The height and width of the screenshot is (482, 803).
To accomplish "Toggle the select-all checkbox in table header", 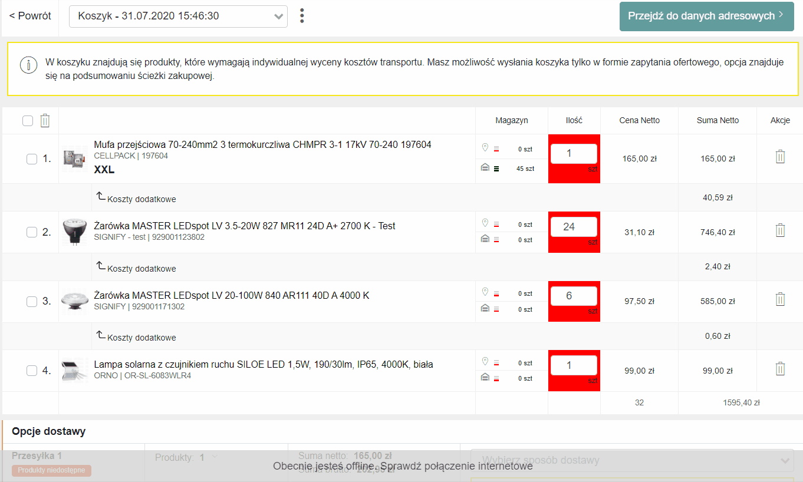I will (x=28, y=121).
